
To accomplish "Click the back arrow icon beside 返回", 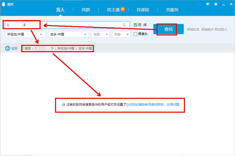I will (7, 48).
